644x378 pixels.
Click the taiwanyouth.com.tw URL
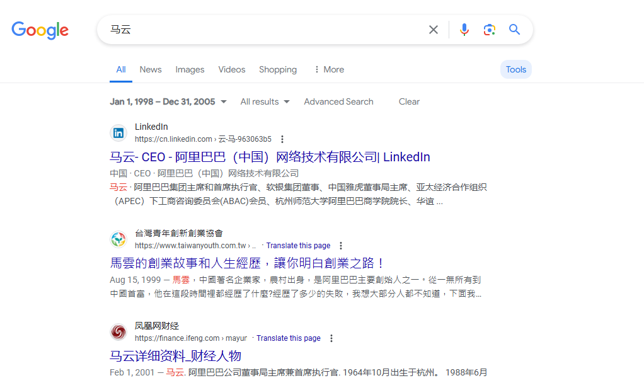[x=195, y=246]
